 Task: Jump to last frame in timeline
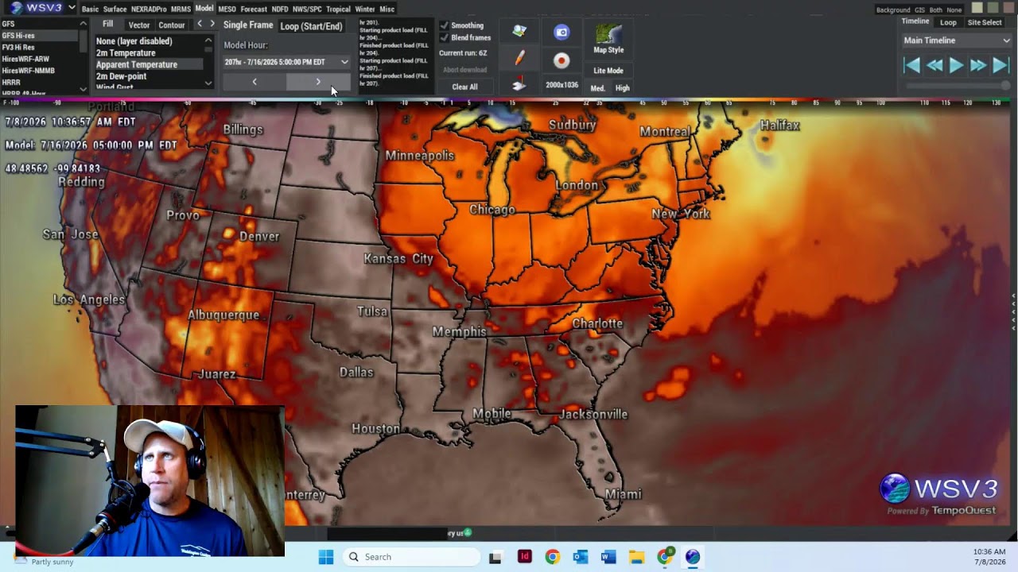coord(1001,66)
